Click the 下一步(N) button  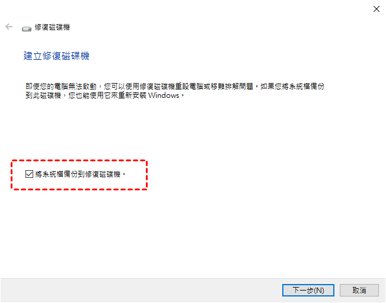click(x=308, y=290)
